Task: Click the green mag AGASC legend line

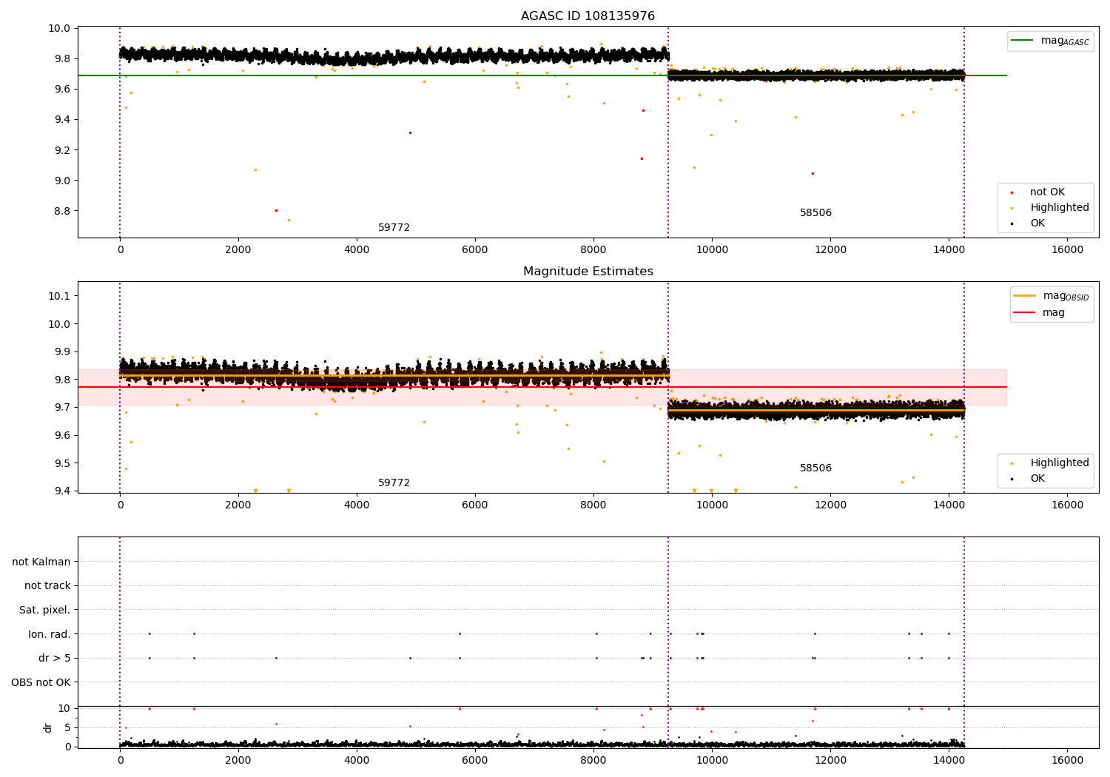Action: 1023,41
